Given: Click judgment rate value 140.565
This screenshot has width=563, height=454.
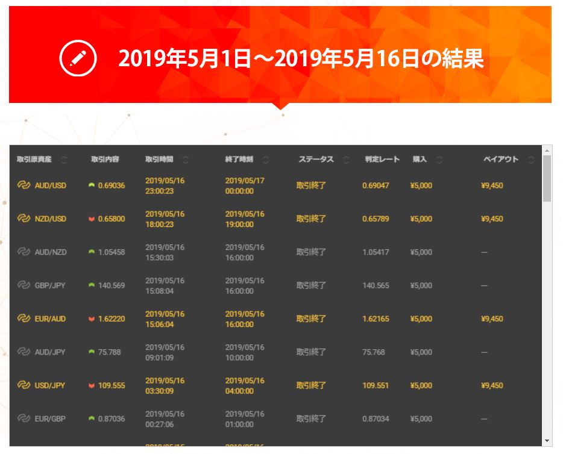Looking at the screenshot, I should click(x=376, y=285).
